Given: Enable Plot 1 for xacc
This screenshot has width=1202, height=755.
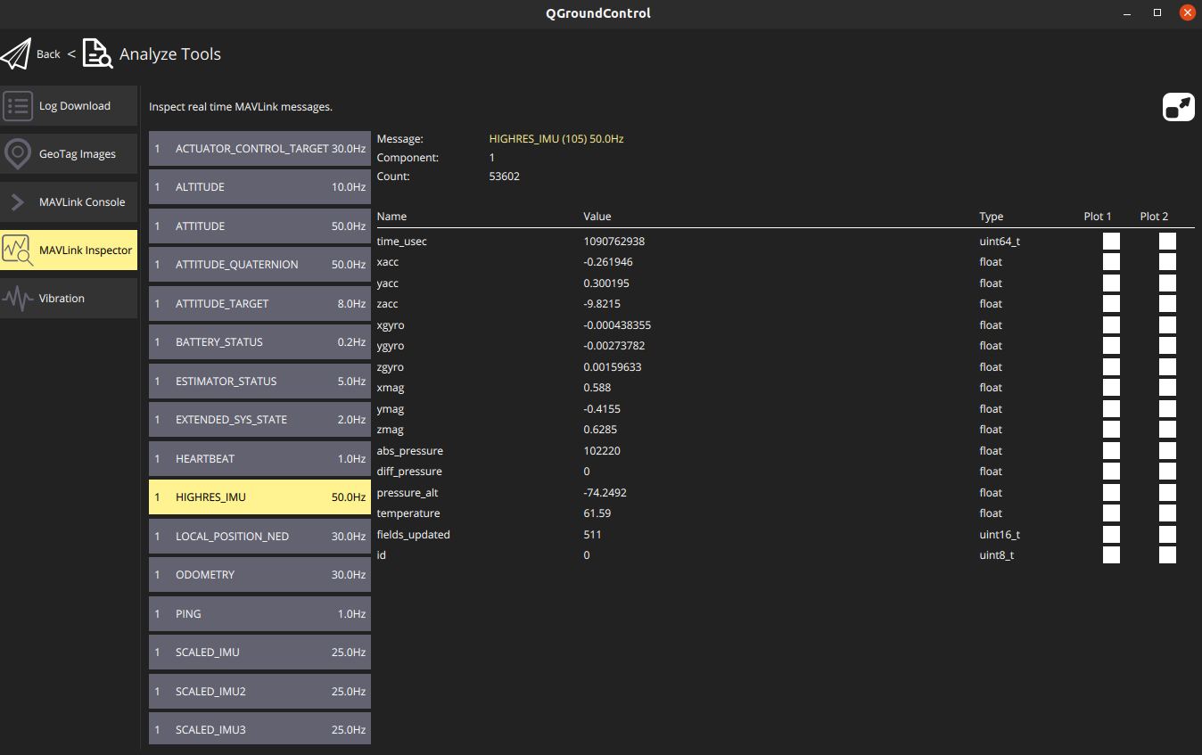Looking at the screenshot, I should [x=1111, y=262].
